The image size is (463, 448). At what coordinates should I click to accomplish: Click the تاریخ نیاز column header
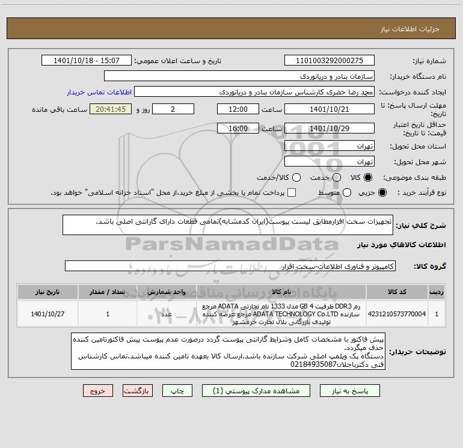tap(48, 292)
